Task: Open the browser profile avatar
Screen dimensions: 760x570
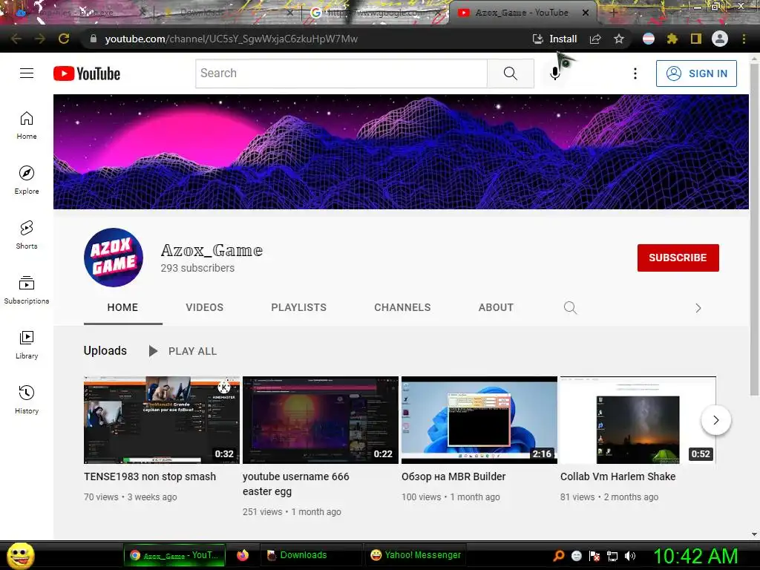Action: click(720, 39)
